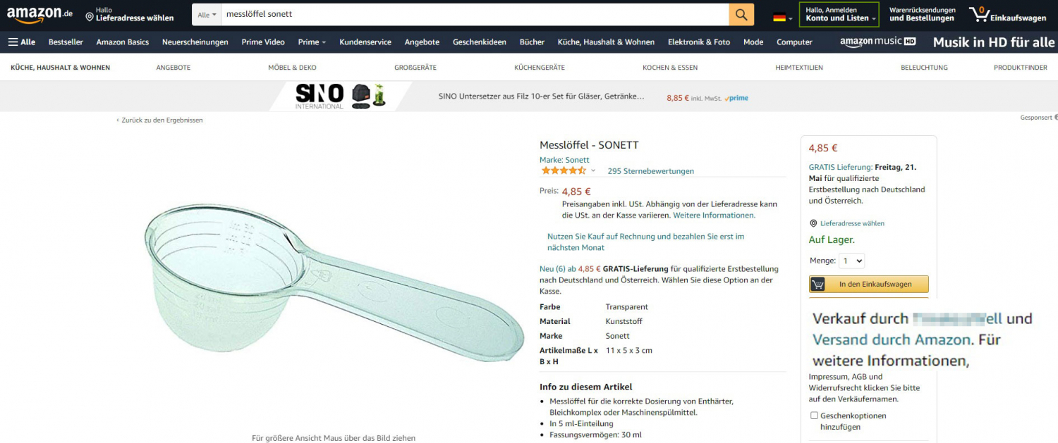This screenshot has width=1058, height=443.
Task: Click the star rating for Messlöffel
Action: point(564,171)
